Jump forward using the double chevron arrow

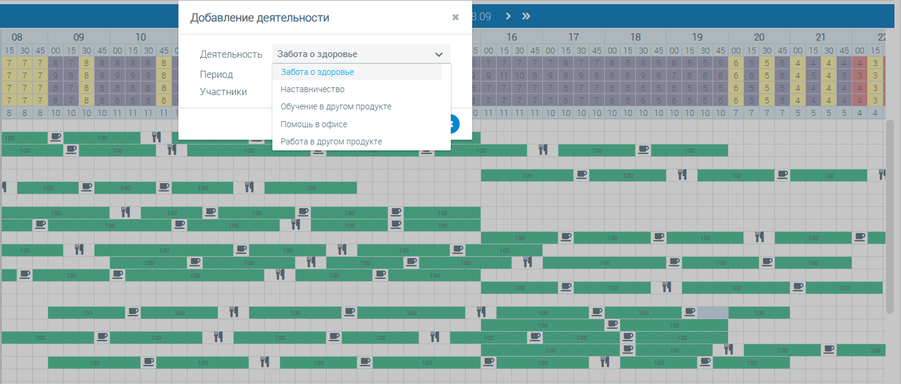click(x=526, y=17)
